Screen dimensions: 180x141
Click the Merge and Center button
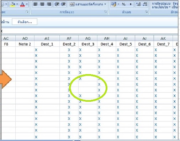click(x=86, y=4)
